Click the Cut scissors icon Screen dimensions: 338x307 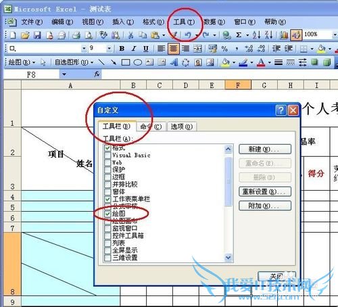click(x=130, y=35)
